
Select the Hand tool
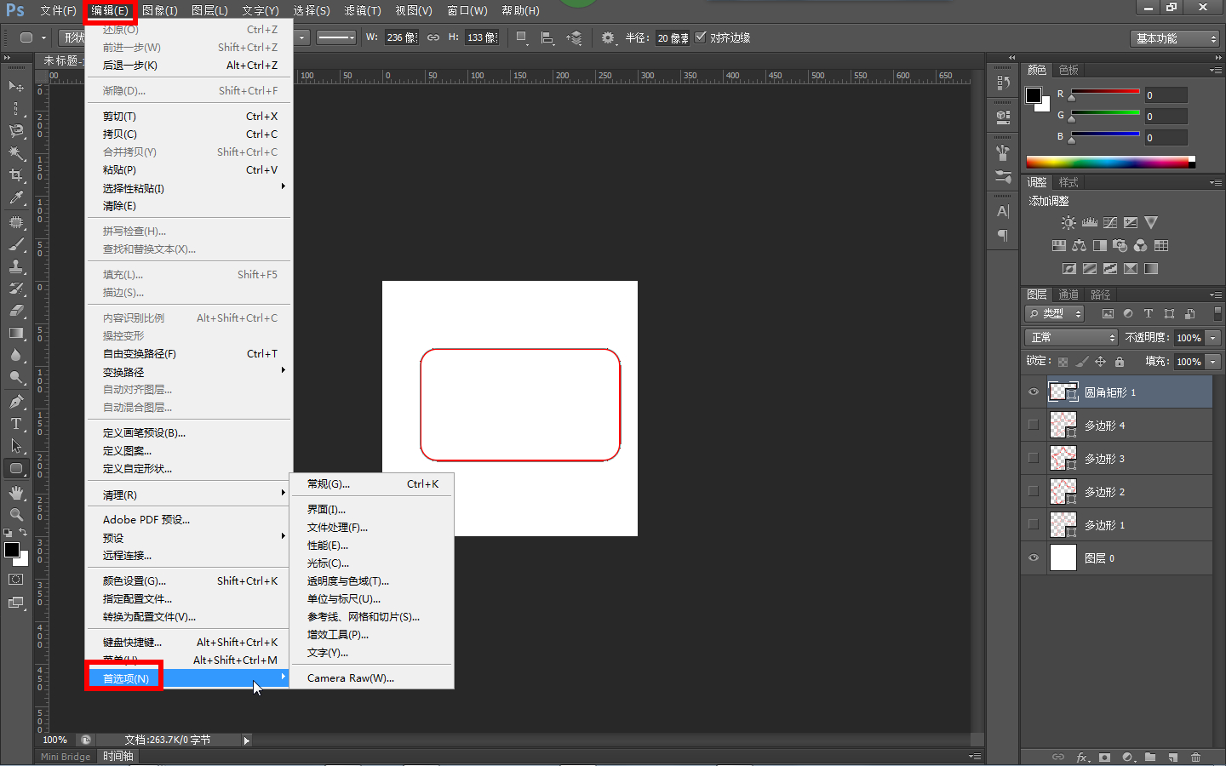16,493
